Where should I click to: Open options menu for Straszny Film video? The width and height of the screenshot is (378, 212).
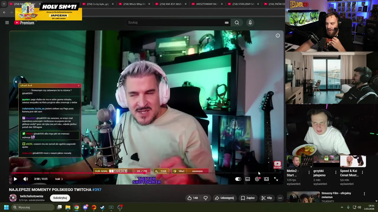pyautogui.click(x=364, y=194)
